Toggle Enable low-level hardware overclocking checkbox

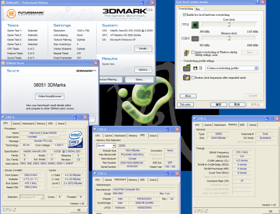pyautogui.click(x=185, y=15)
